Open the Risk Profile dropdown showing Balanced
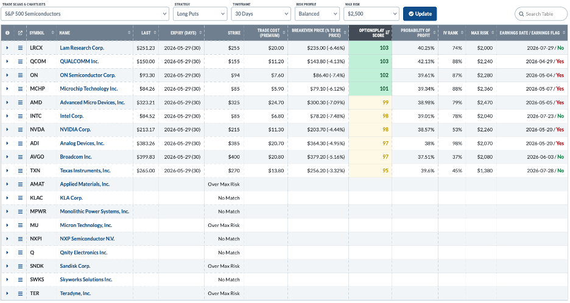Viewport: 570px width, 303px height. [317, 14]
